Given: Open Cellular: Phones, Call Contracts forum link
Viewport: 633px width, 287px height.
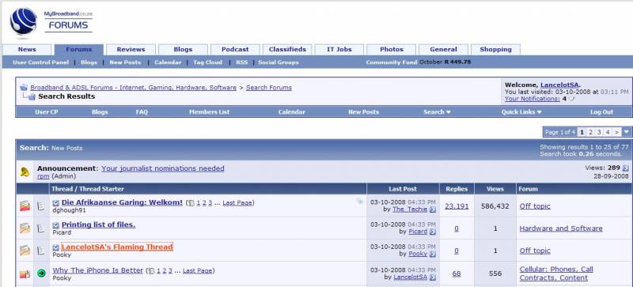Looking at the screenshot, I should click(x=556, y=274).
